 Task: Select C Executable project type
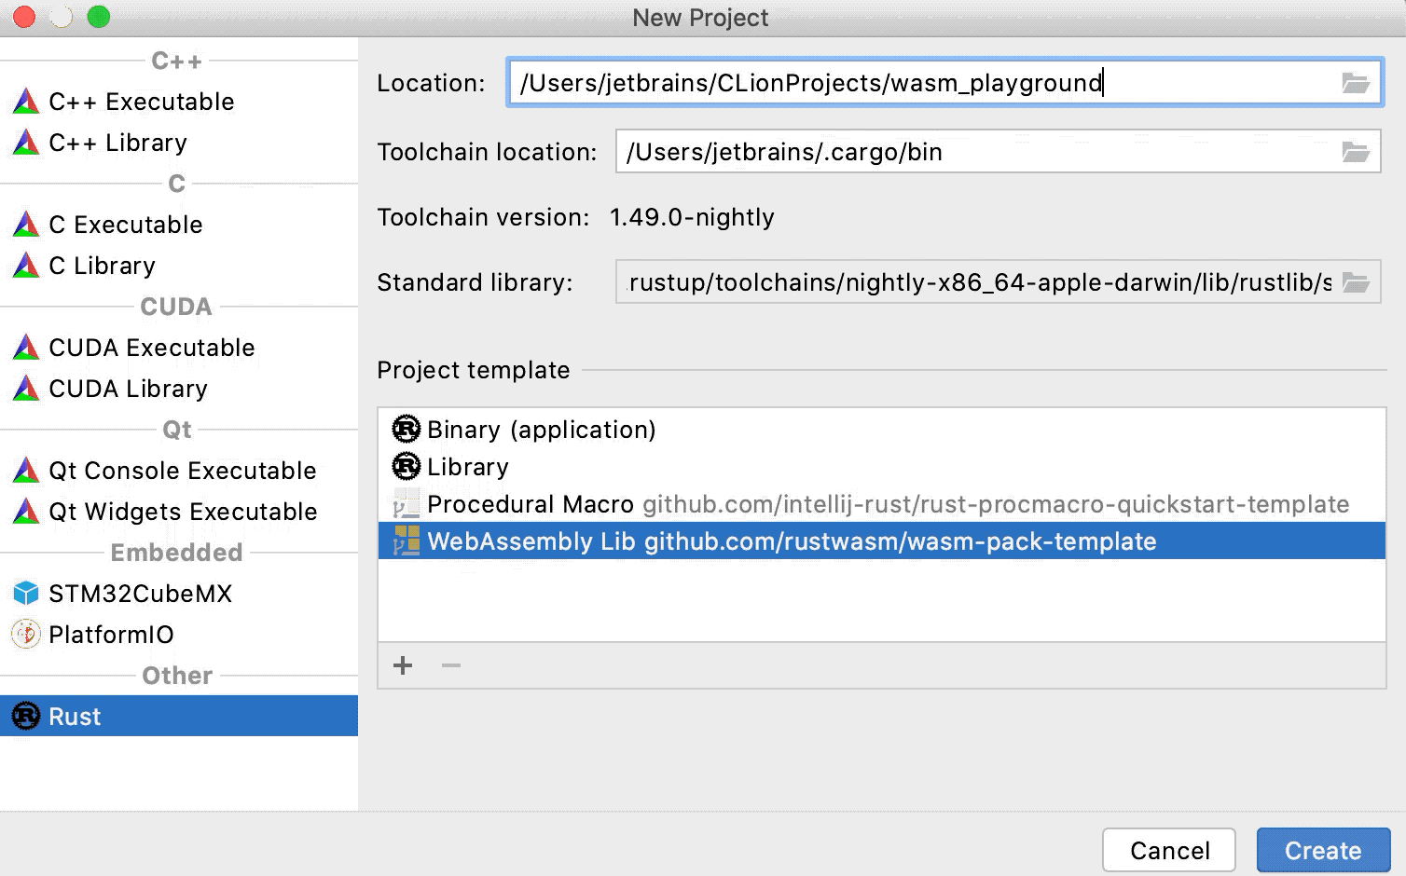coord(179,225)
